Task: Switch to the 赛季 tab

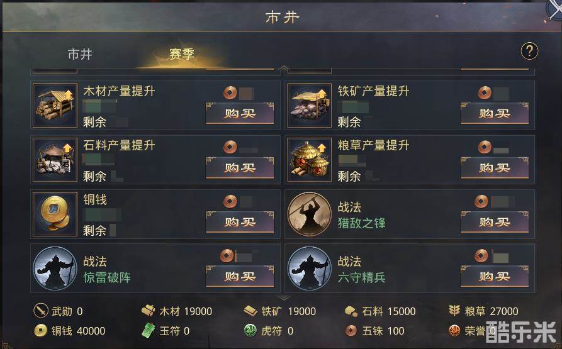Action: [x=182, y=55]
